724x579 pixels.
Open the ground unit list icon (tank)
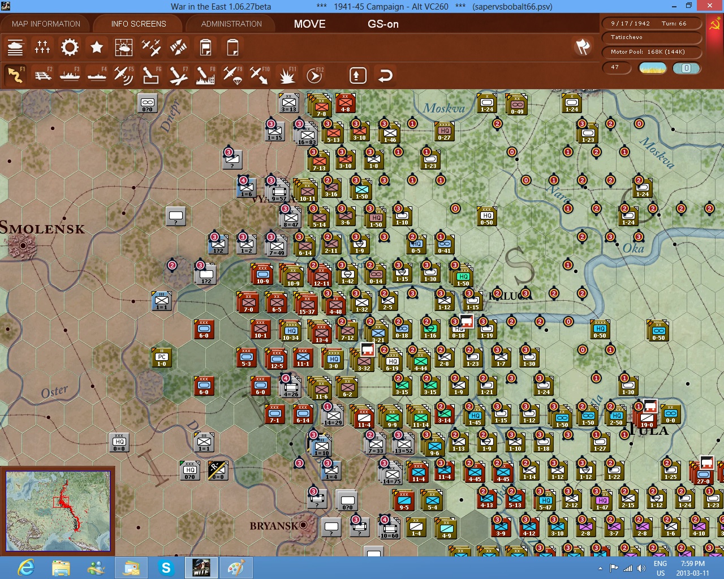(15, 47)
